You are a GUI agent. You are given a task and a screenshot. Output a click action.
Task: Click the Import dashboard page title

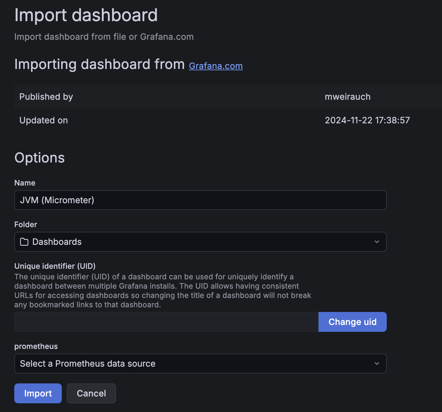click(x=86, y=15)
